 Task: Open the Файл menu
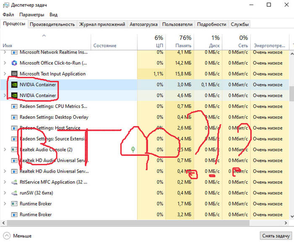(x=8, y=15)
